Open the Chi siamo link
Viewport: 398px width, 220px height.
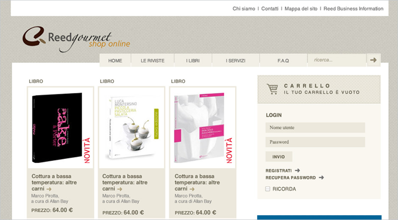point(244,8)
